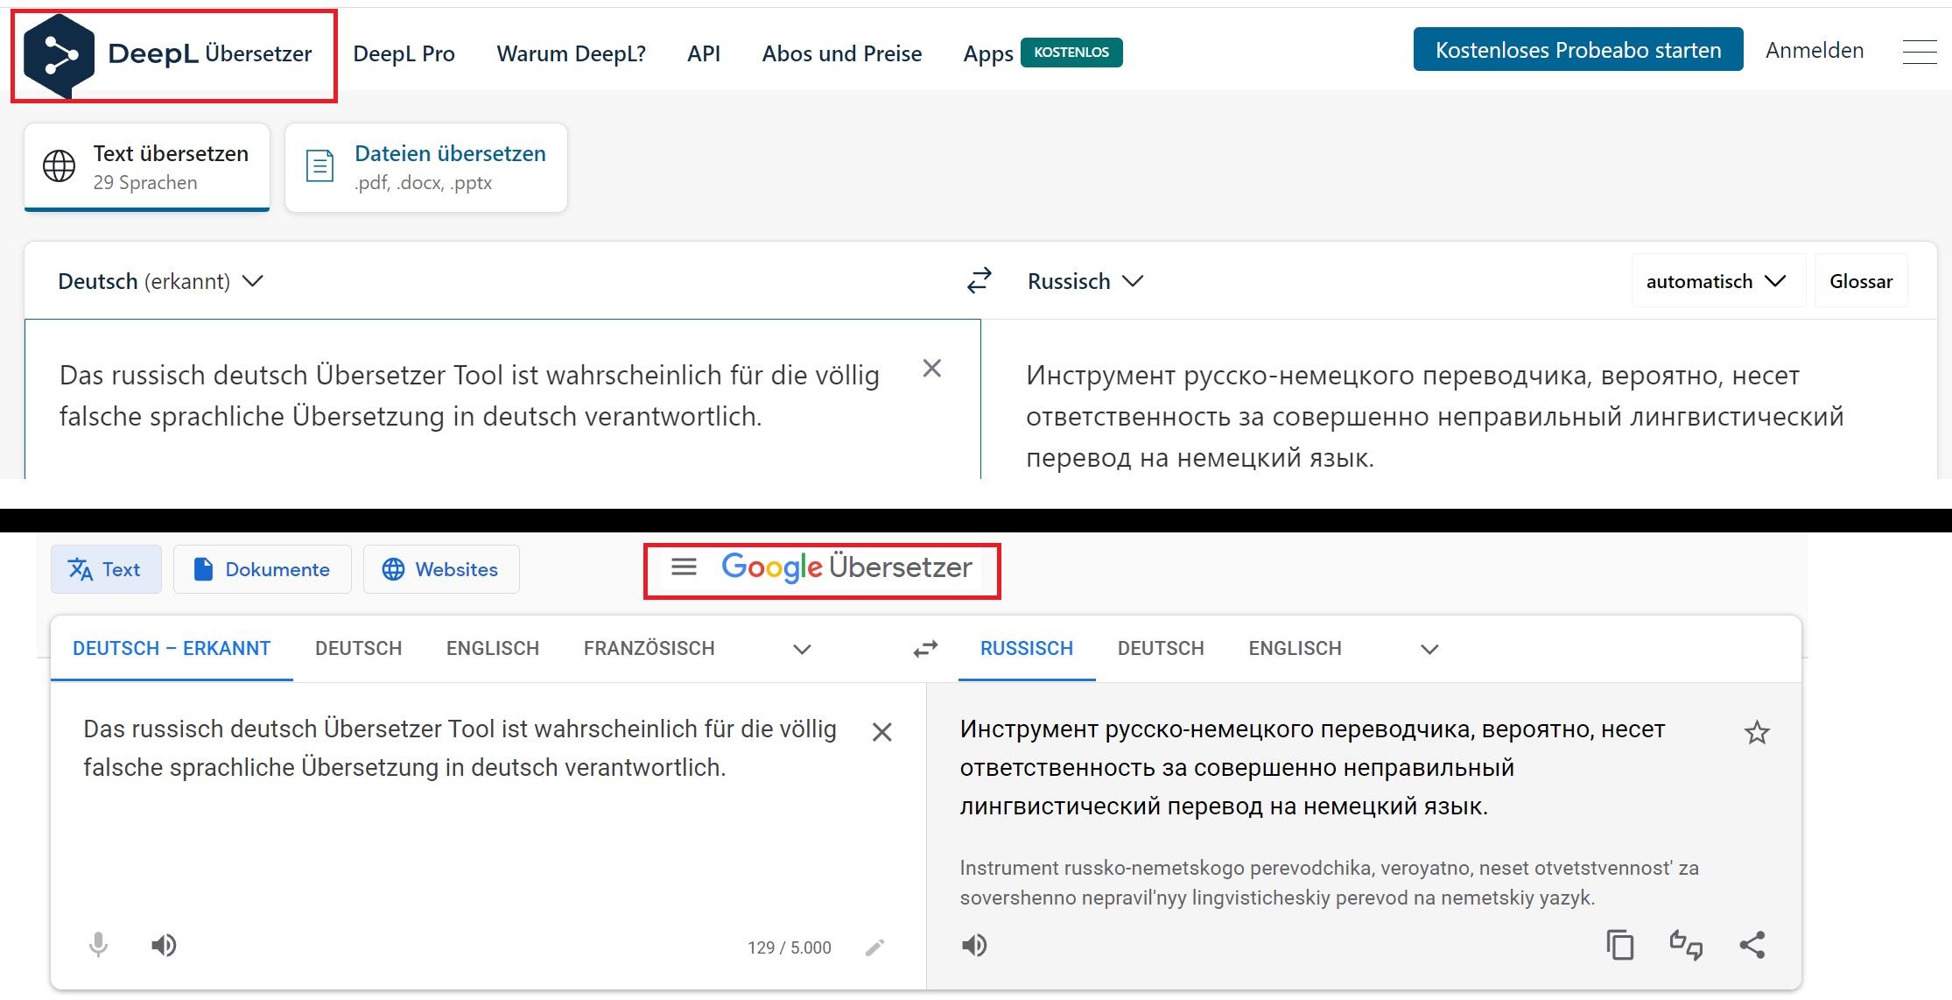Image resolution: width=1952 pixels, height=1000 pixels.
Task: Open the Glossar button
Action: 1861,281
